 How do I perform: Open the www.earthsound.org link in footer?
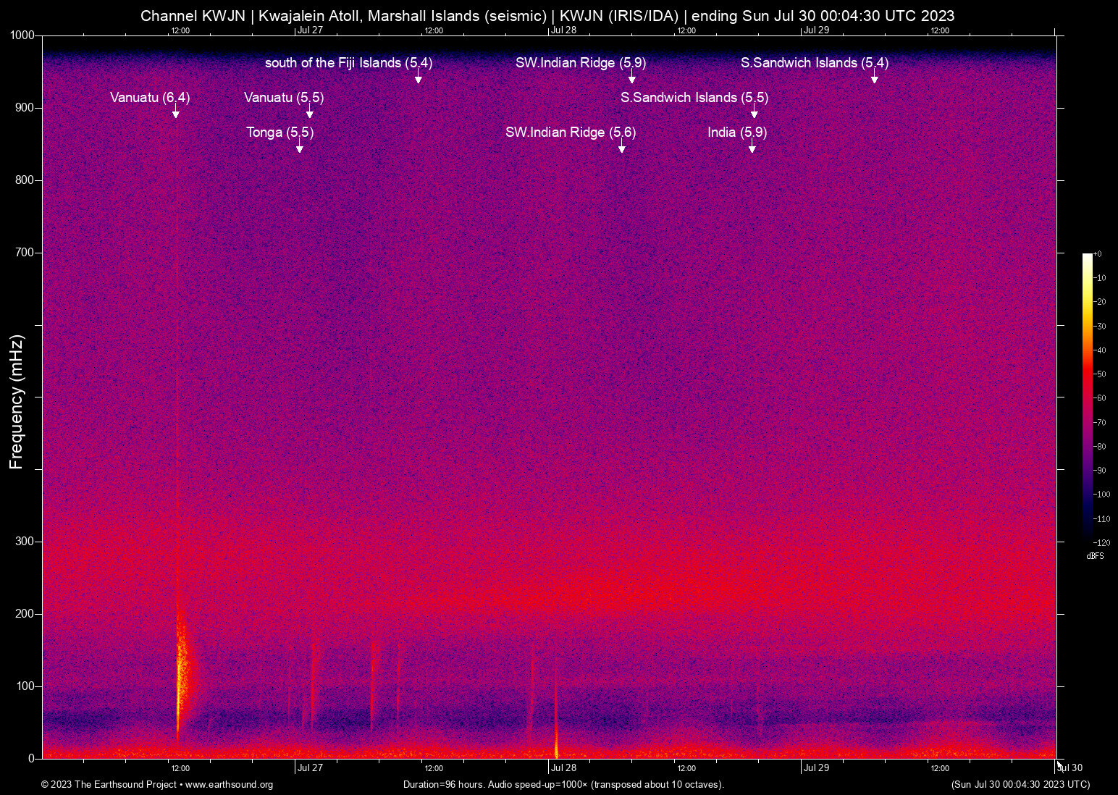[229, 785]
